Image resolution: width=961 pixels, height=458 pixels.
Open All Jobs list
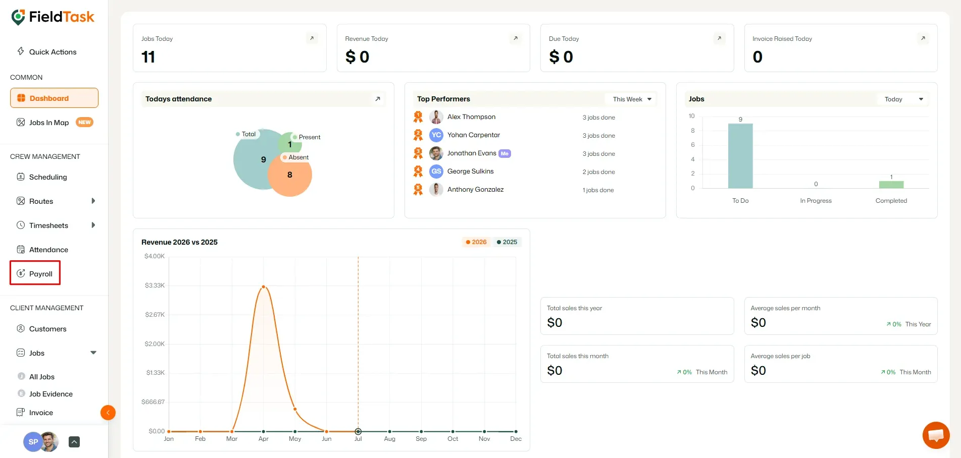pyautogui.click(x=42, y=377)
